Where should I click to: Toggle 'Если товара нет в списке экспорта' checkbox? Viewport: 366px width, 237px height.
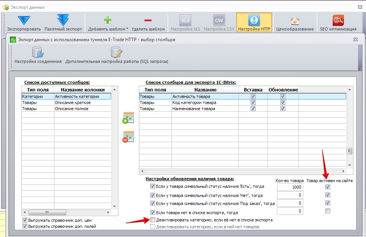click(x=153, y=213)
